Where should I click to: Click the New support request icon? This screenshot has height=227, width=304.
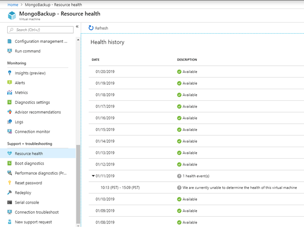(x=10, y=222)
